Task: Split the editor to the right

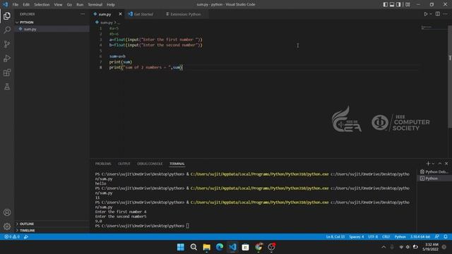Action: (x=438, y=14)
